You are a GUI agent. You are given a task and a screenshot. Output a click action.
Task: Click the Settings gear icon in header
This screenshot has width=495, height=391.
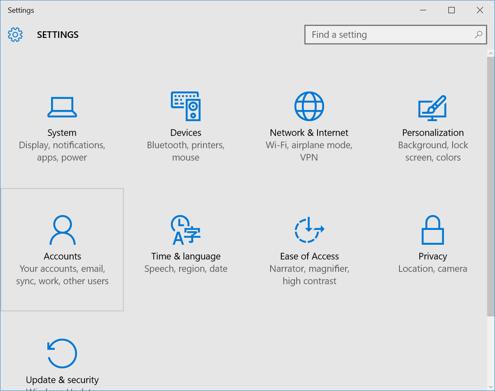15,35
